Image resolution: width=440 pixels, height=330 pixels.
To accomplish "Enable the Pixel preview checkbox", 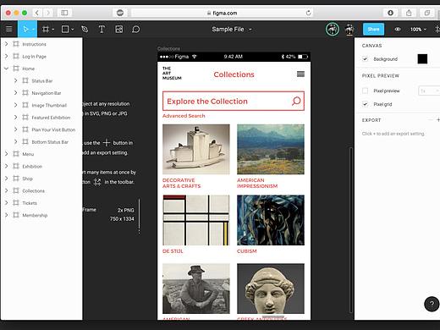I will tap(365, 91).
